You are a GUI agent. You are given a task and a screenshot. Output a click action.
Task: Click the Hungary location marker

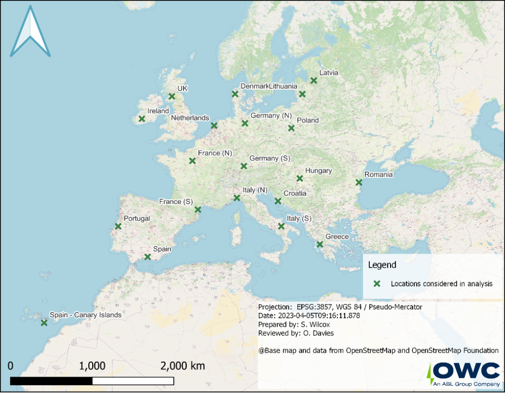(300, 178)
